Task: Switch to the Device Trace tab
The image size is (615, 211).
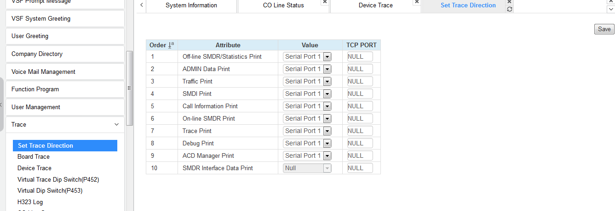Action: click(375, 6)
